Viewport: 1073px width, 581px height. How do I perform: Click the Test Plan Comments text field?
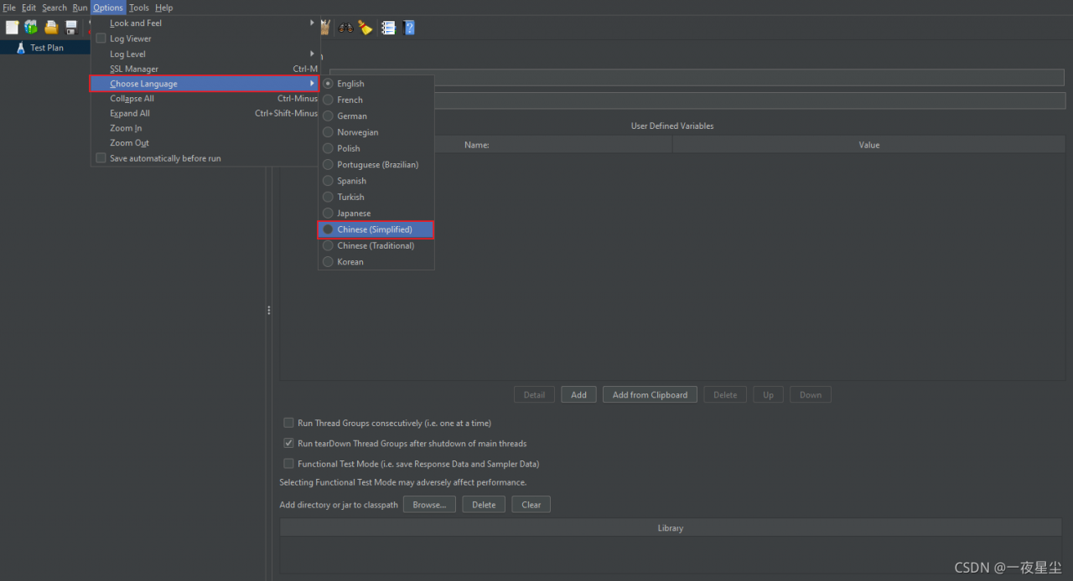(749, 100)
